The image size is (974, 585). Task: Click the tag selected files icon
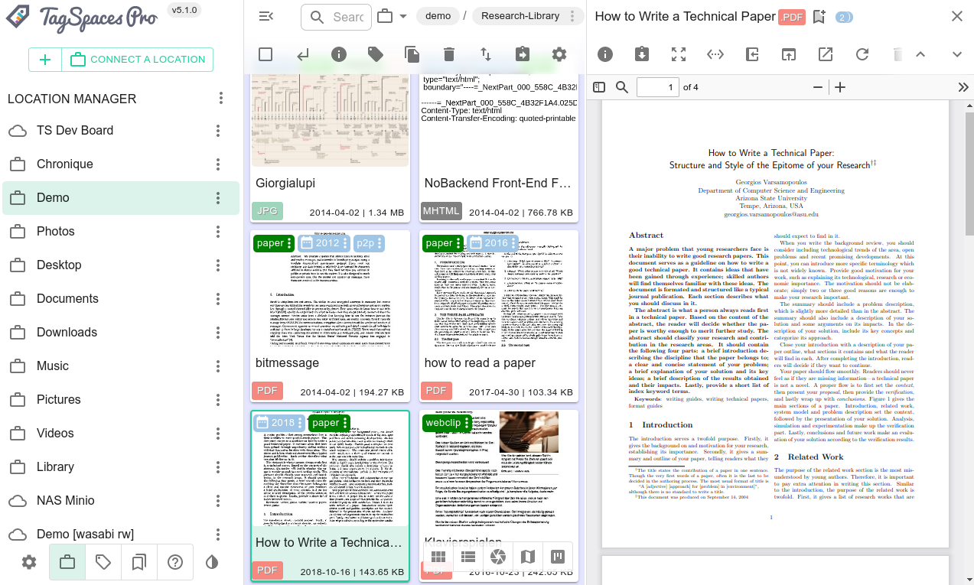[x=376, y=54]
